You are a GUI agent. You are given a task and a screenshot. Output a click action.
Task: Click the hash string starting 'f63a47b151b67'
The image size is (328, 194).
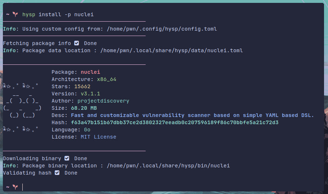(x=175, y=122)
